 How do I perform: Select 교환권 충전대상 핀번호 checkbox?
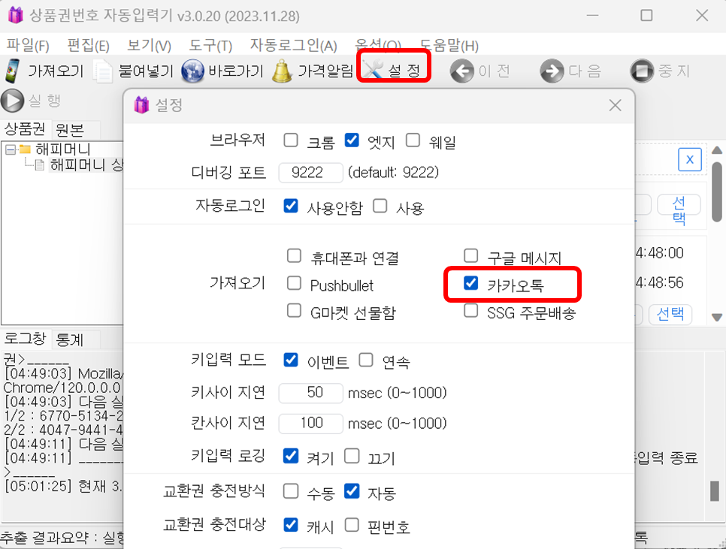point(352,525)
